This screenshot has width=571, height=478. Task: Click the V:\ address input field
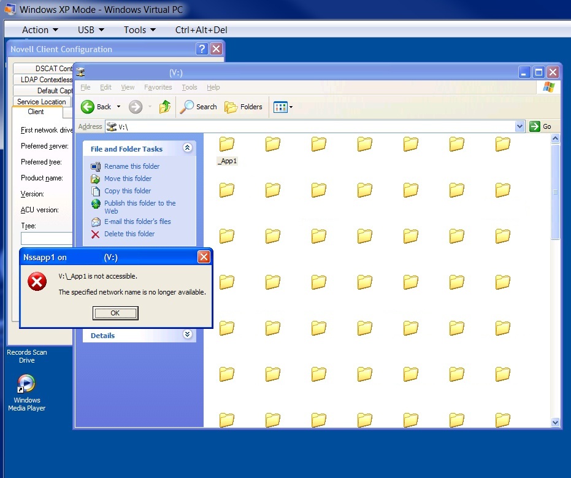point(315,127)
